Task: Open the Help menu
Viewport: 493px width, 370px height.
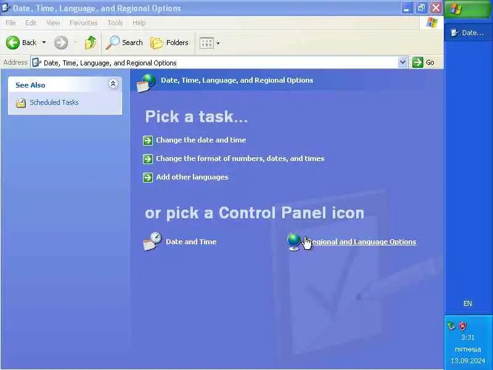Action: click(139, 23)
